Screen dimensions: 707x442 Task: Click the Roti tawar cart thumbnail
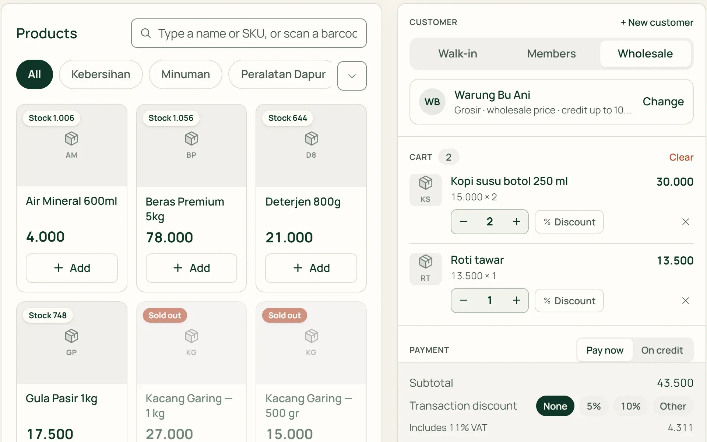point(425,269)
